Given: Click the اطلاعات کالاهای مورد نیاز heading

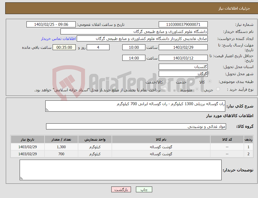Looking at the screenshot, I should click(230, 116).
